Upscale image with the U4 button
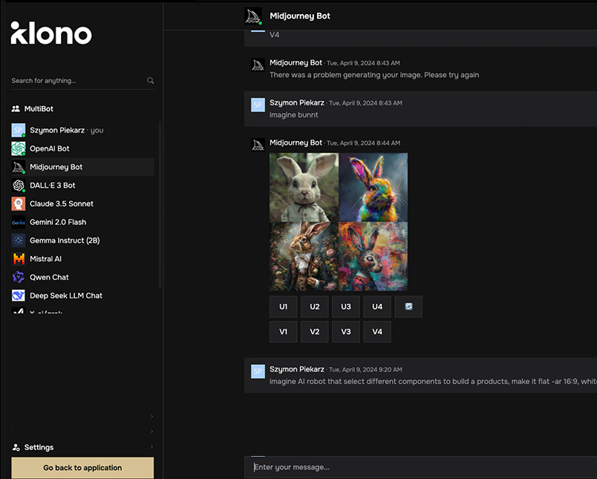The width and height of the screenshot is (597, 479). coord(377,306)
